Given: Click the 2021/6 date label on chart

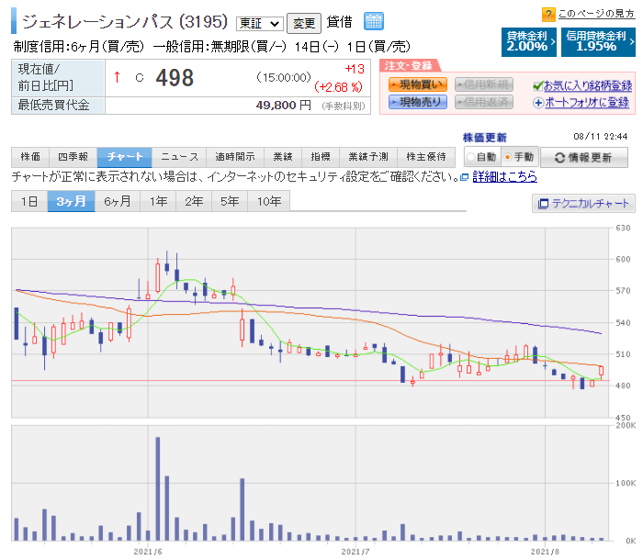Looking at the screenshot, I should tap(148, 552).
